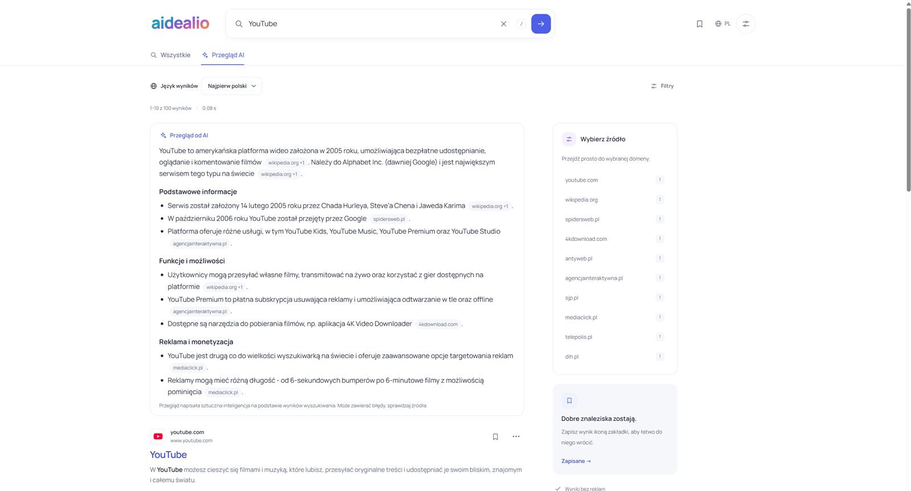911x491 pixels.
Task: Click the YouTube favicon of the first result
Action: [158, 436]
